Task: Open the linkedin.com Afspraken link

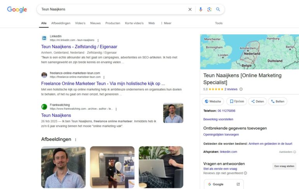Action: [228, 152]
